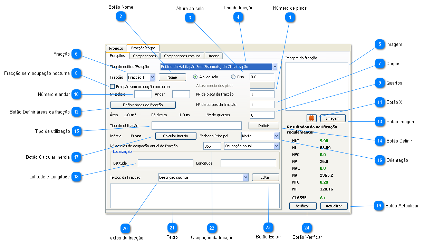The width and height of the screenshot is (424, 246).
Task: Go to the Adene tab
Action: click(214, 56)
